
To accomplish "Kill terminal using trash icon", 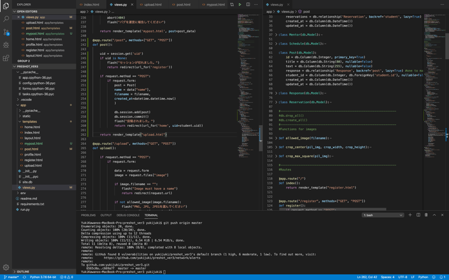I will (x=426, y=215).
